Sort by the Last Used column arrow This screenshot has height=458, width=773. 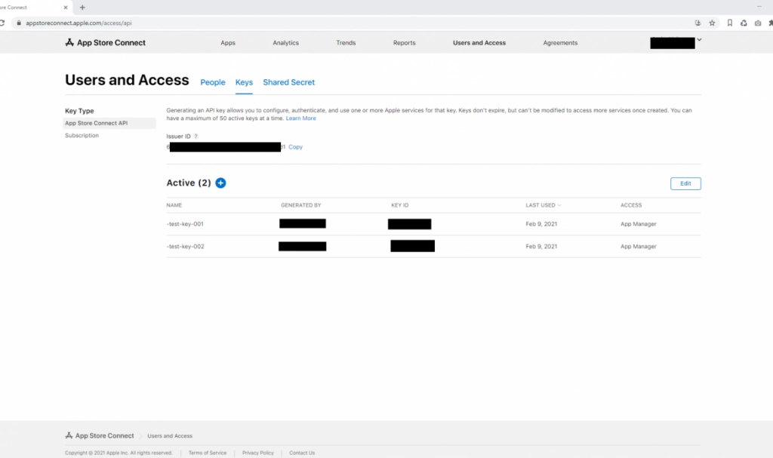coord(559,205)
